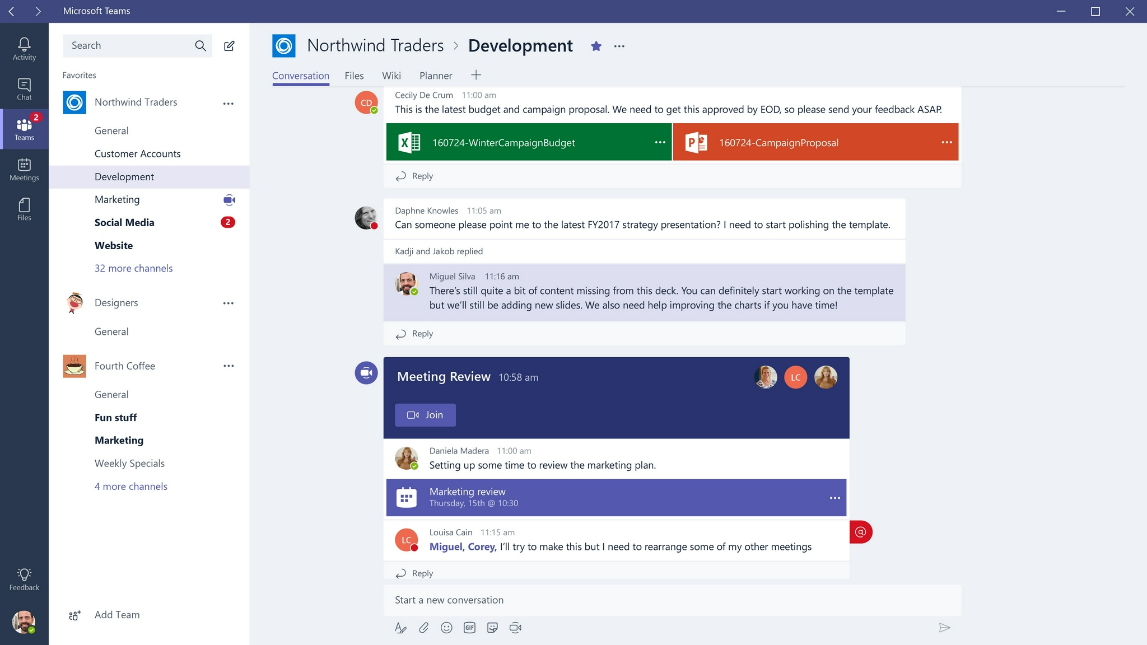Toggle favorite star for Development channel
This screenshot has width=1147, height=645.
coord(596,46)
